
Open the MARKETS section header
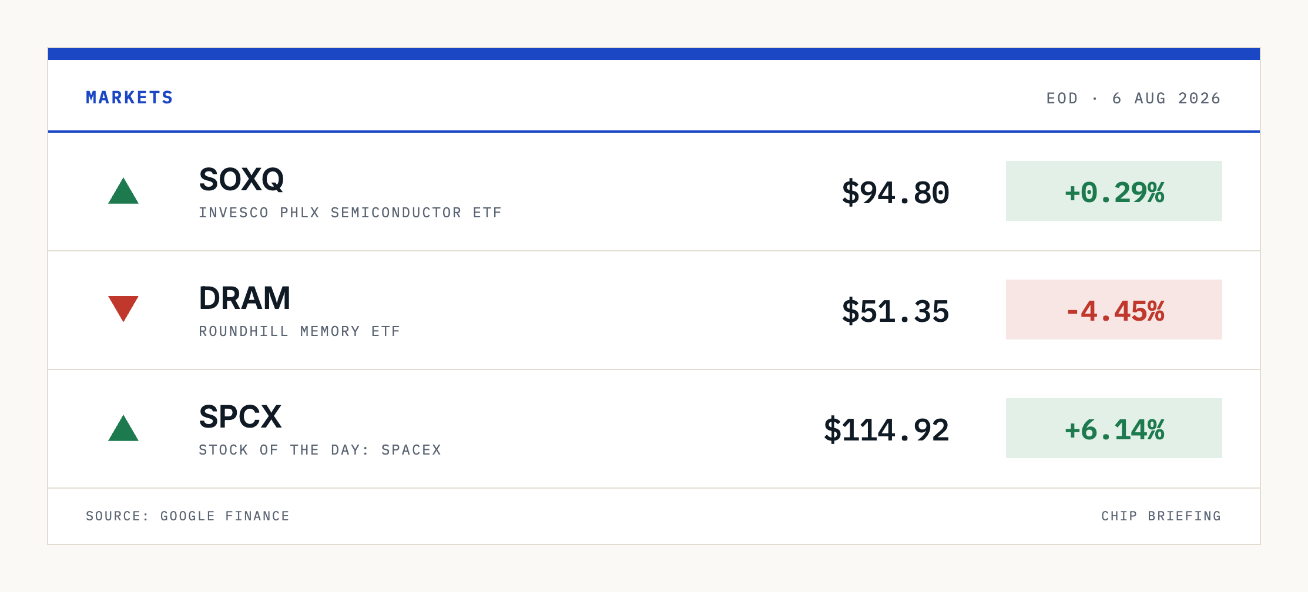click(129, 97)
